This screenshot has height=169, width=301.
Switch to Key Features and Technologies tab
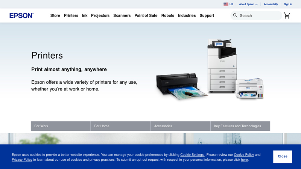point(240,126)
